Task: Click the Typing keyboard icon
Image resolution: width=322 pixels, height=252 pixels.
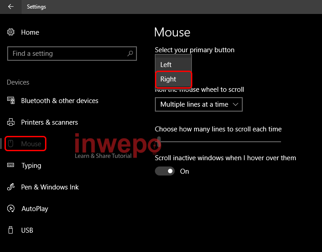Action: [11, 166]
